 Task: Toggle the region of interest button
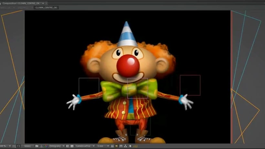pyautogui.click(x=68, y=146)
